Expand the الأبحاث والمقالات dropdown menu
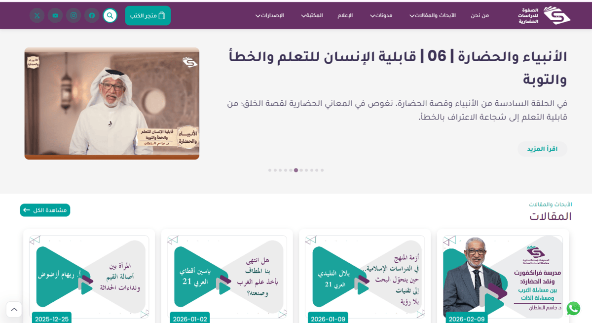The width and height of the screenshot is (592, 323). (432, 15)
